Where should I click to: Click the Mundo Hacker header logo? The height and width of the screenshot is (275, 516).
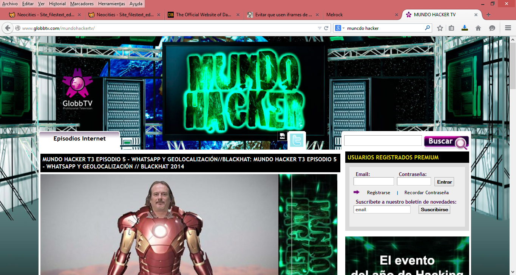click(x=245, y=91)
